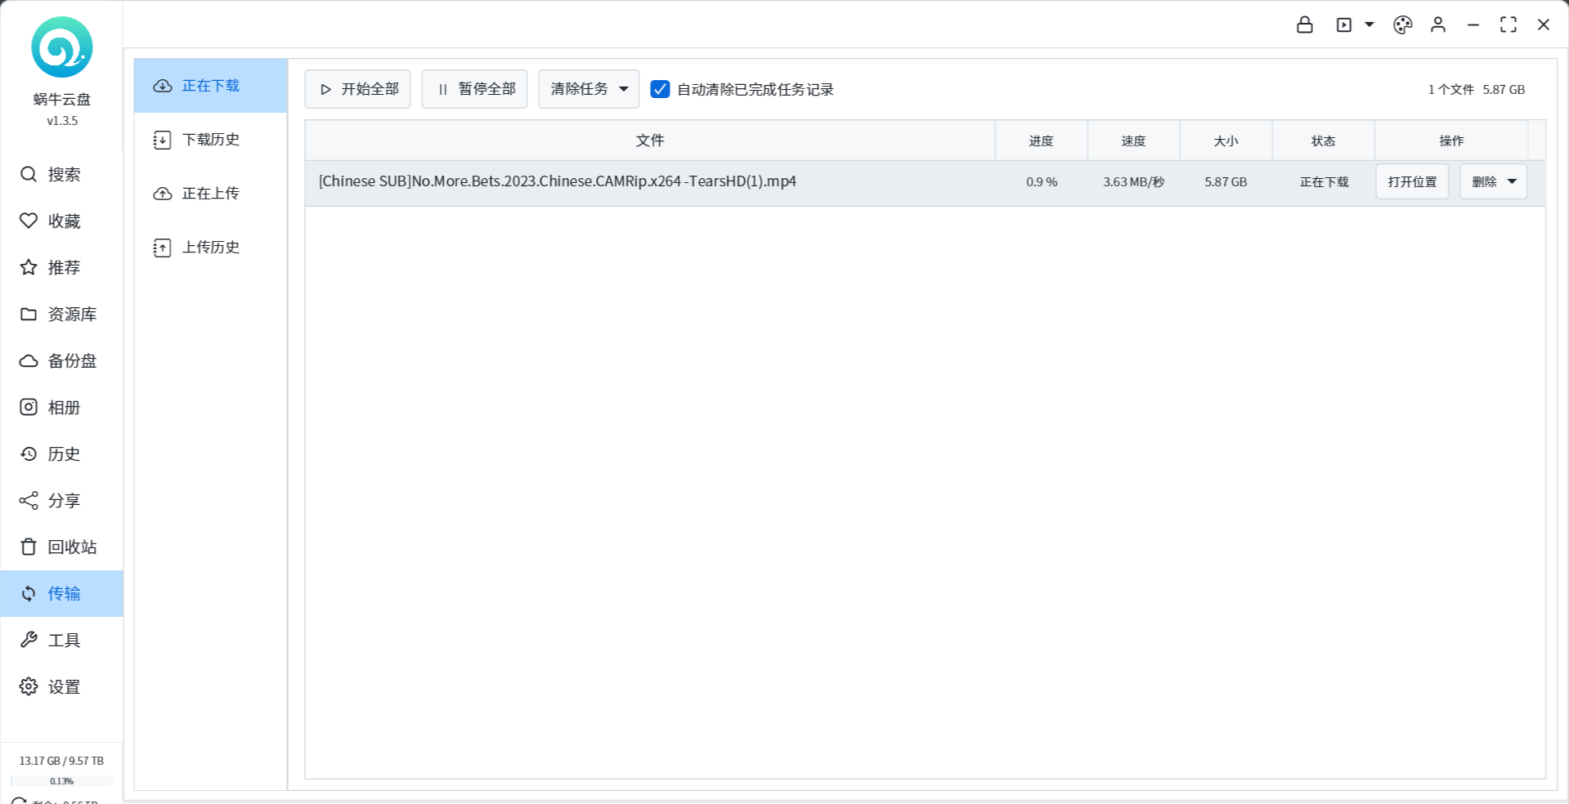Screen dimensions: 1569x804
Task: Click the 1 个文件 summary text
Action: click(1451, 90)
